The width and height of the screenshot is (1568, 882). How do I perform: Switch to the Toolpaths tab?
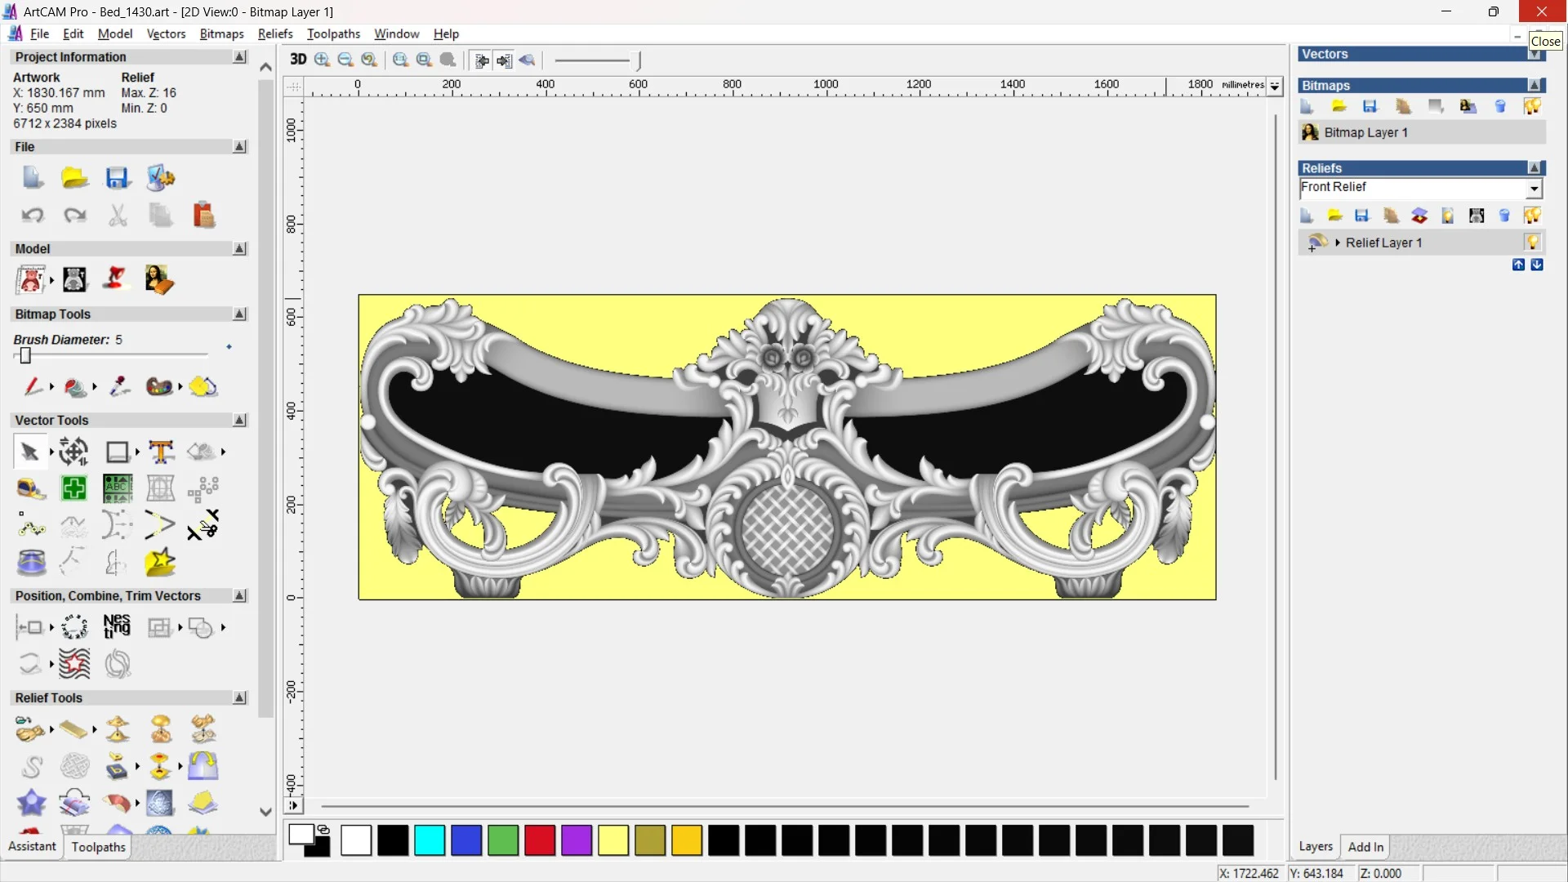coord(98,847)
